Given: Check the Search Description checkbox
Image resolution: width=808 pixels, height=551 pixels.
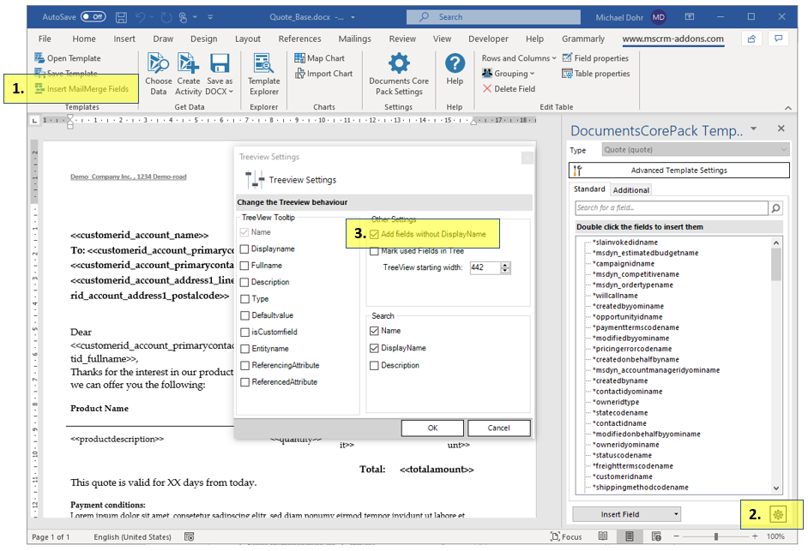Looking at the screenshot, I should [374, 366].
